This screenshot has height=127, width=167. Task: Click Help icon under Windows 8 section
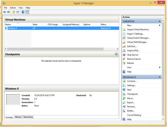124,119
